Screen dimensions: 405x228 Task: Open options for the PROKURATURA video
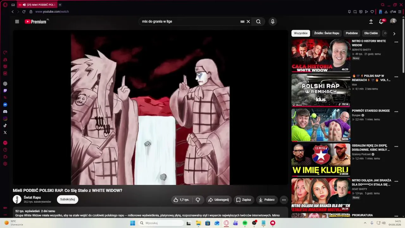396,216
